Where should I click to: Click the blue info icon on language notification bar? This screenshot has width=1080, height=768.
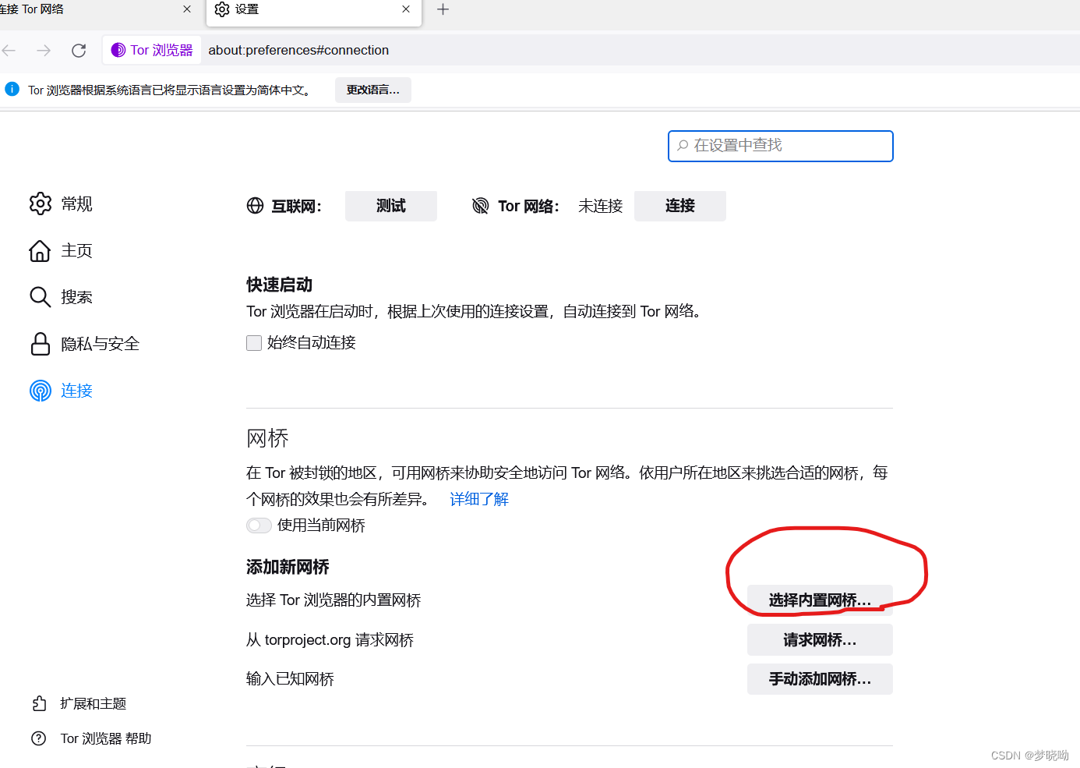12,89
